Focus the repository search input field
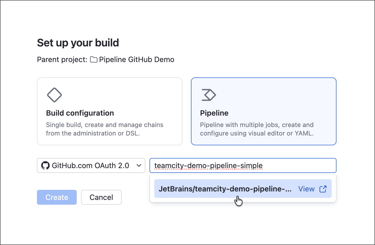Image resolution: width=375 pixels, height=245 pixels. pos(243,165)
